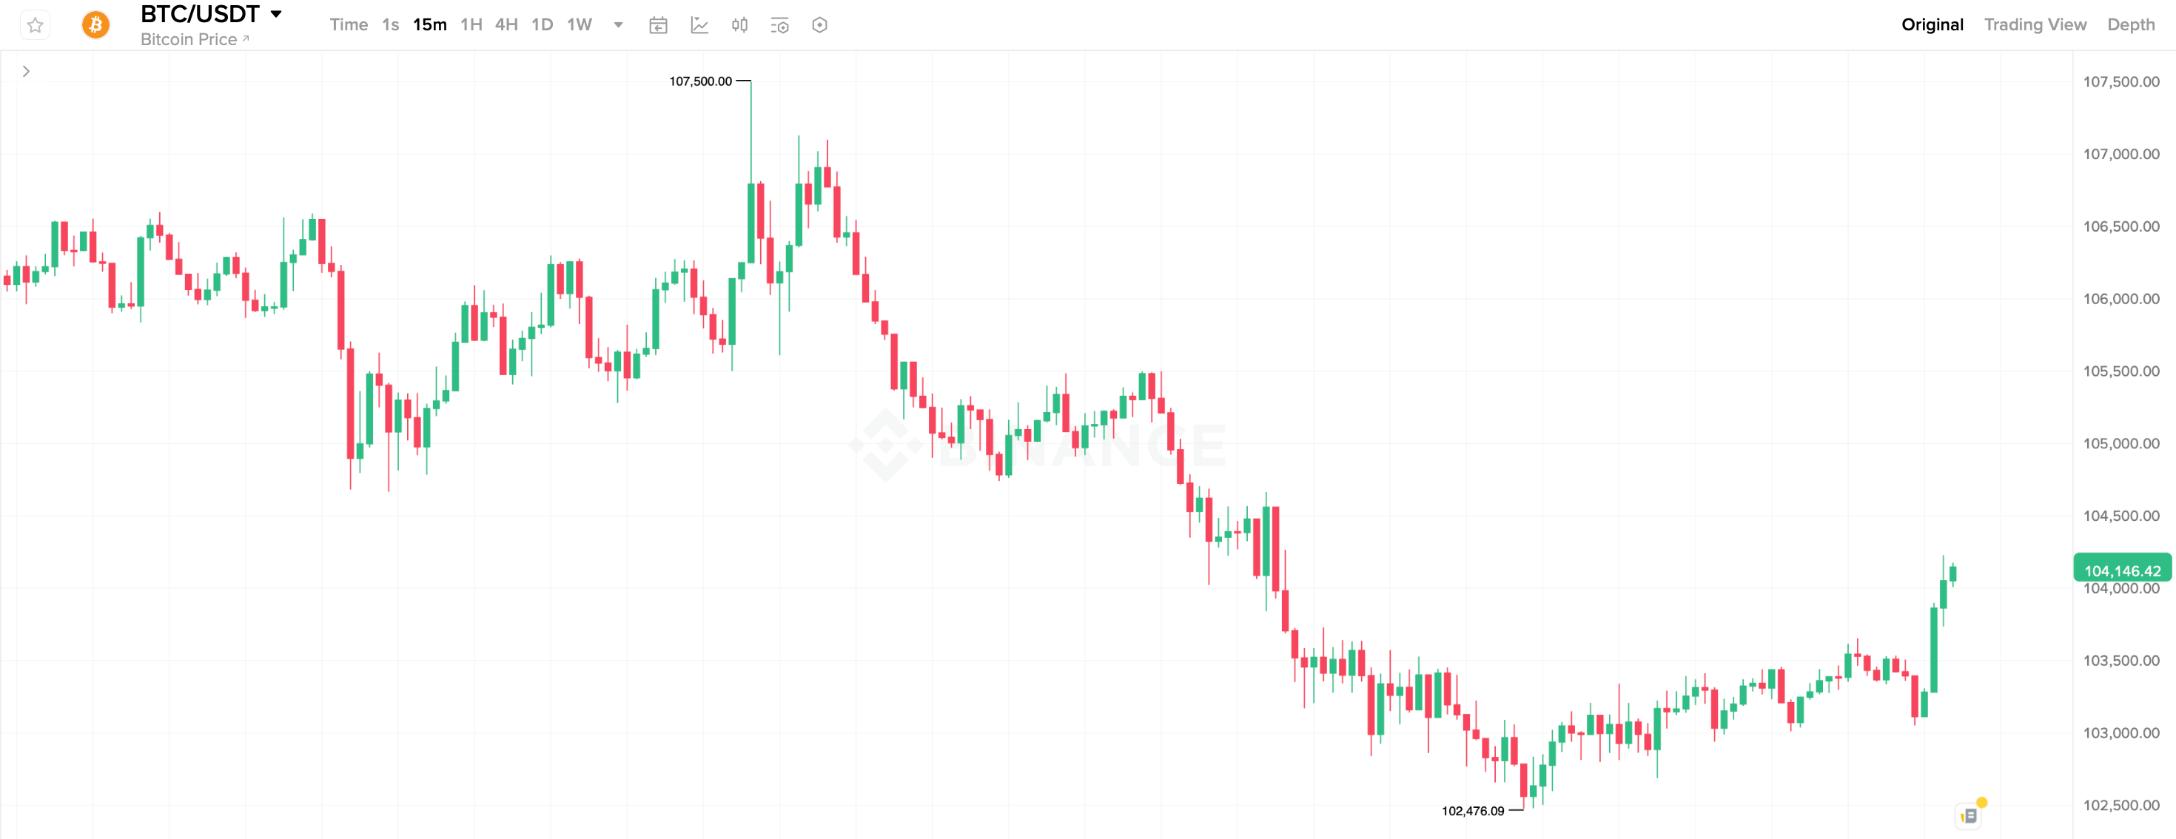Add BTC/USDT to favorites with star
Screen dimensions: 2176x839
pos(35,25)
